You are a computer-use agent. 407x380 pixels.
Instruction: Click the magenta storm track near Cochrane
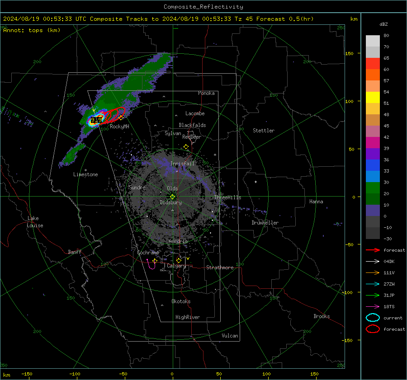coord(151,264)
